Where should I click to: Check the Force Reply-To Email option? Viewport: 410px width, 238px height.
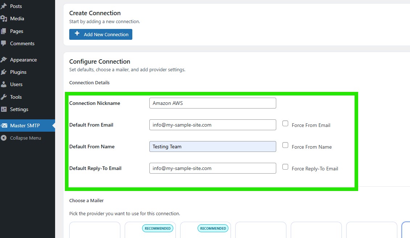(x=285, y=167)
